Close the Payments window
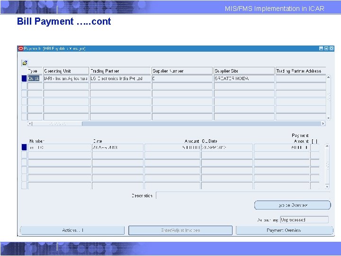Viewport: 341px width, 256px height. tap(332, 48)
